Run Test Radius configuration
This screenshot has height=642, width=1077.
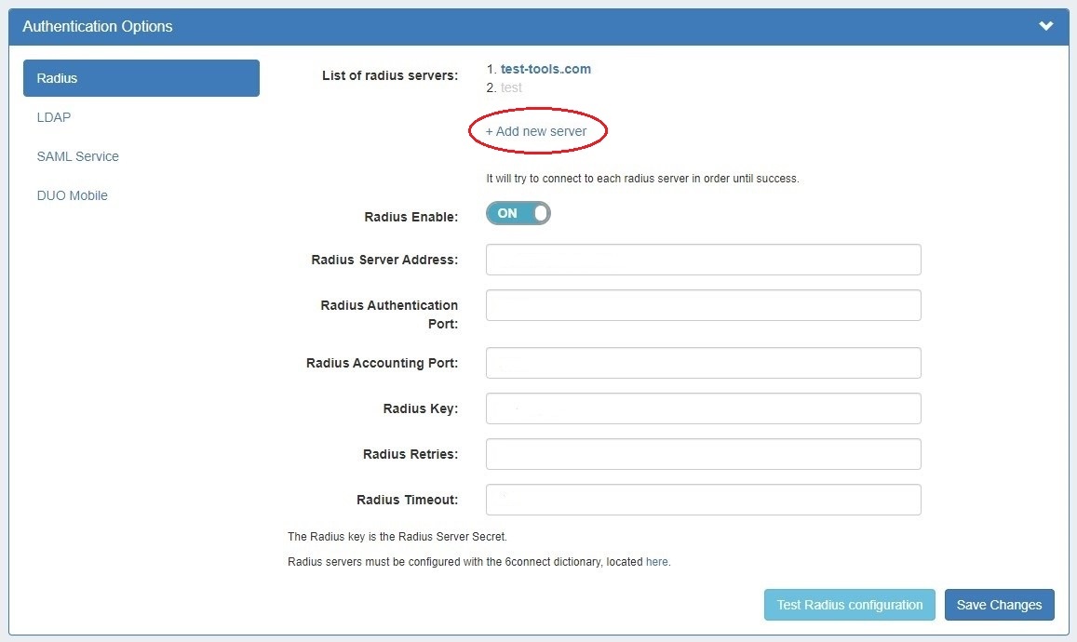pyautogui.click(x=849, y=605)
